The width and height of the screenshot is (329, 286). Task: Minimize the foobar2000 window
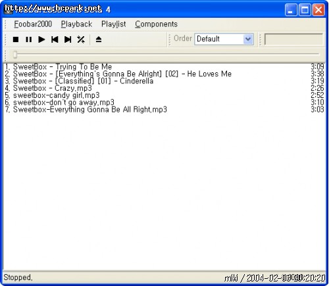point(291,10)
